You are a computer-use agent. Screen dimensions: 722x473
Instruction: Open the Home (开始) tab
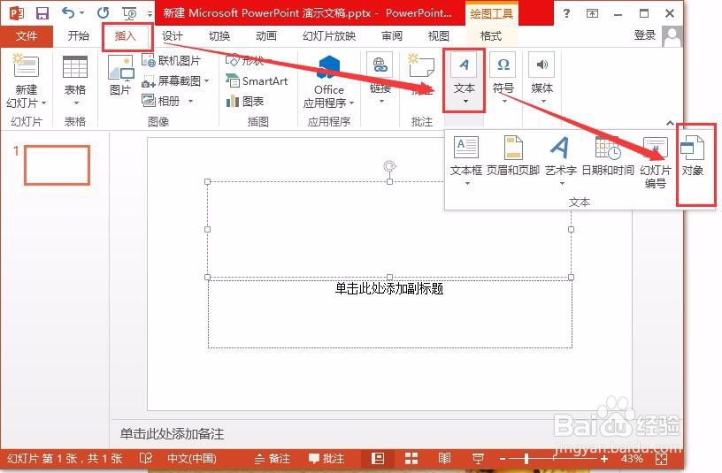[78, 36]
